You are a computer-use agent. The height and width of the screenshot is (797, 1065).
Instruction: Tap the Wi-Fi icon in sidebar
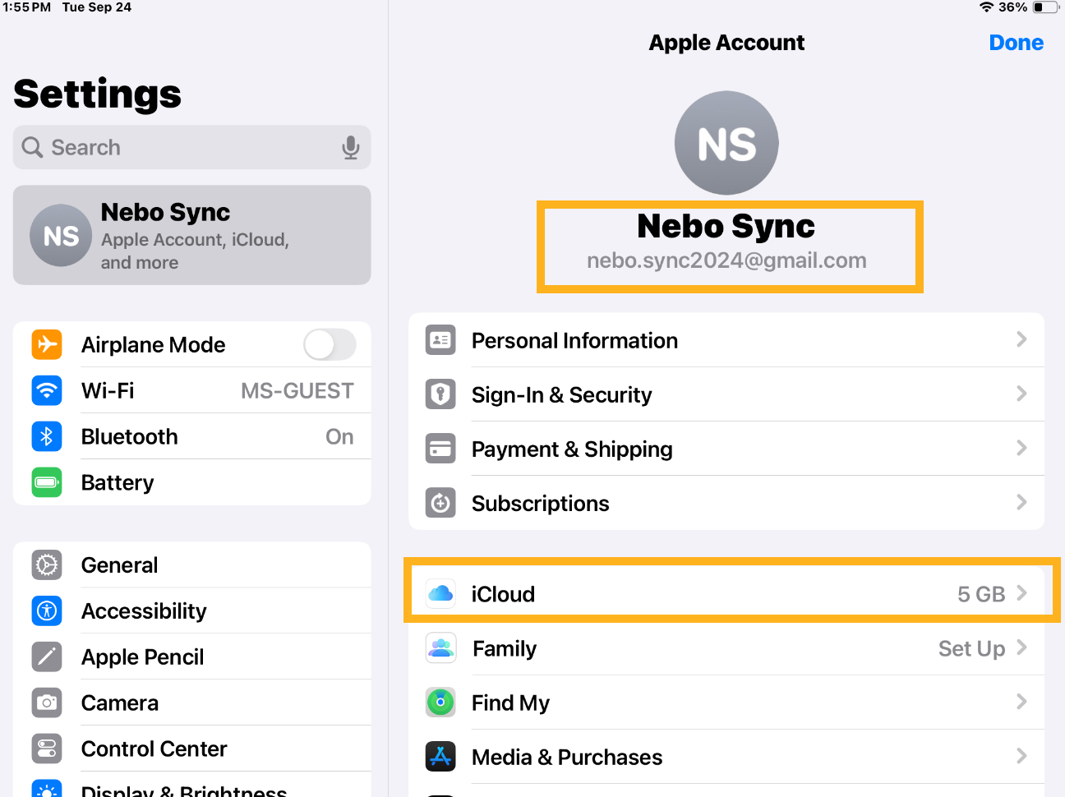click(x=47, y=390)
